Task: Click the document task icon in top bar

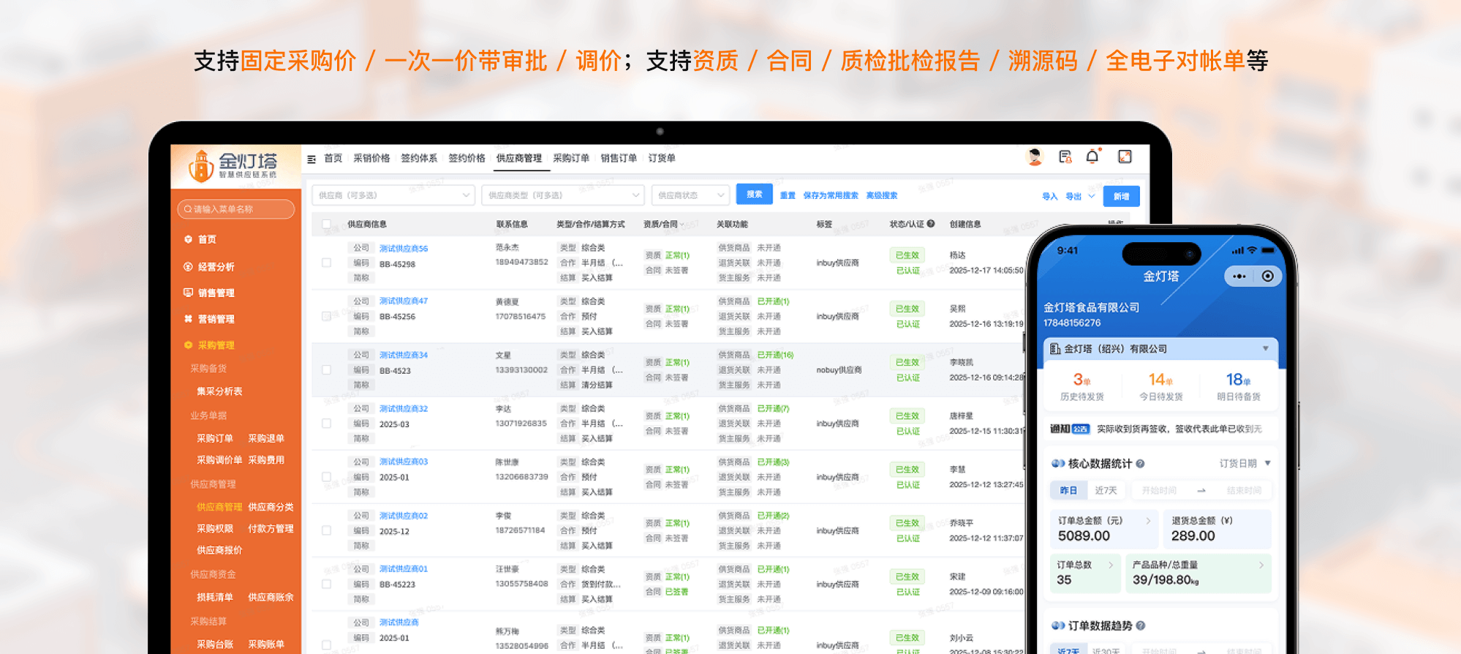Action: pyautogui.click(x=1065, y=157)
